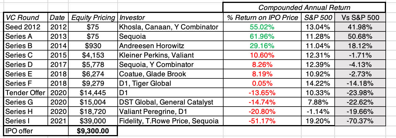396x138 pixels.
Task: Select the % Return on IPO Price header
Action: point(263,18)
